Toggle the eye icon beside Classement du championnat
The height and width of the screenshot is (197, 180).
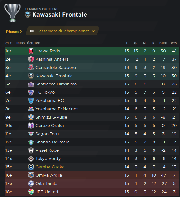[x=32, y=31]
